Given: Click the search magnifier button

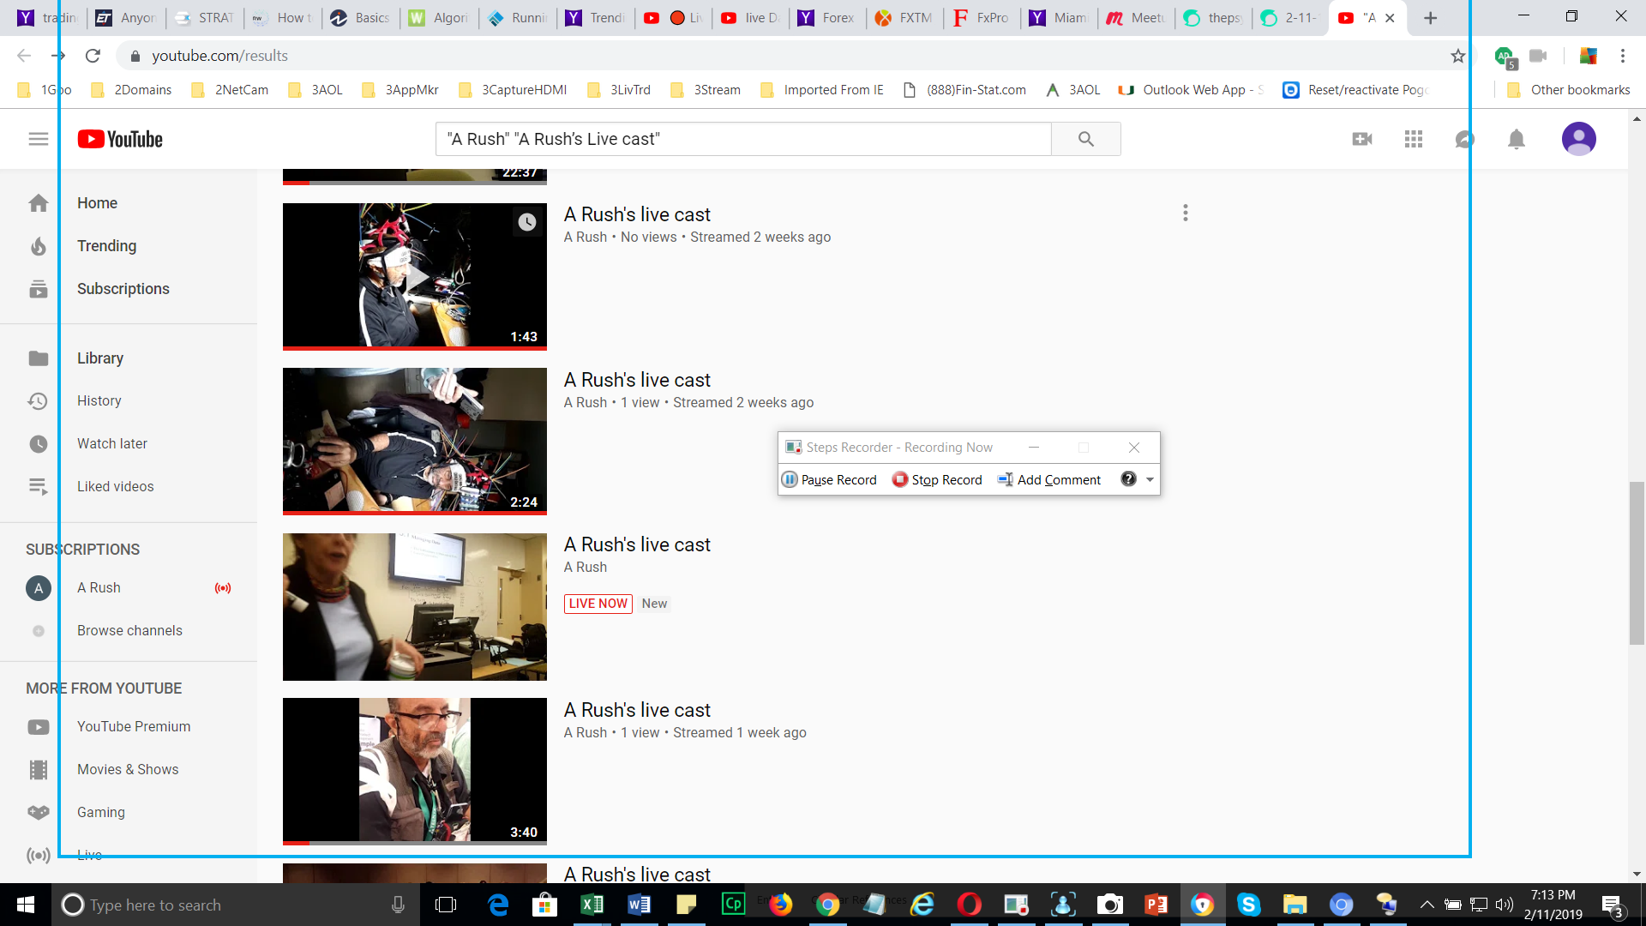Looking at the screenshot, I should click(x=1085, y=139).
